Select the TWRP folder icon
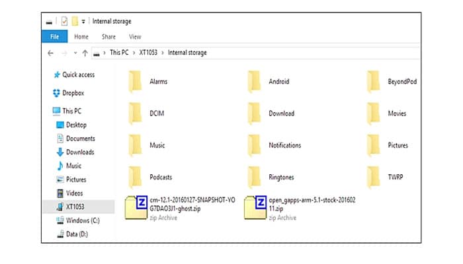463x264 pixels. [x=374, y=177]
